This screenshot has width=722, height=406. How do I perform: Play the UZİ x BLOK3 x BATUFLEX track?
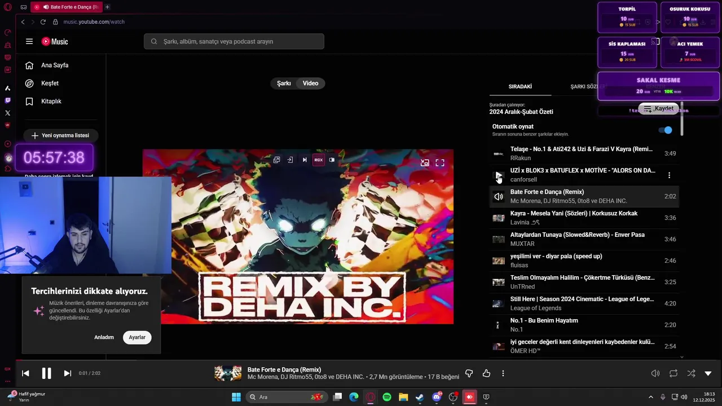pyautogui.click(x=499, y=175)
